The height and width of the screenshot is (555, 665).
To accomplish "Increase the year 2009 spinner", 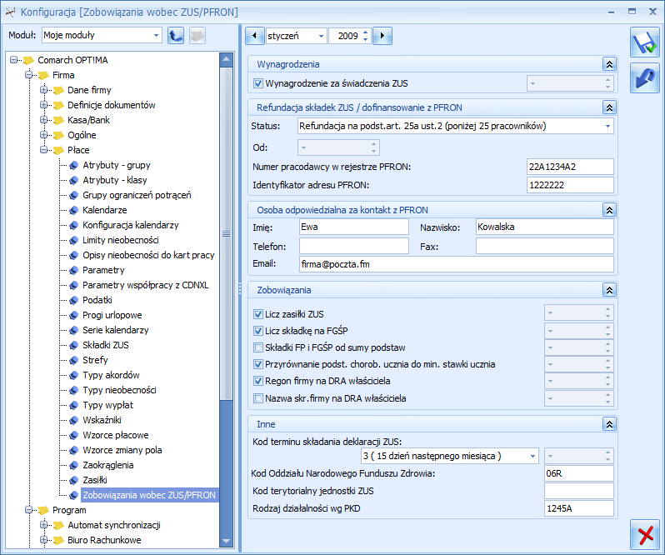I will click(x=366, y=32).
